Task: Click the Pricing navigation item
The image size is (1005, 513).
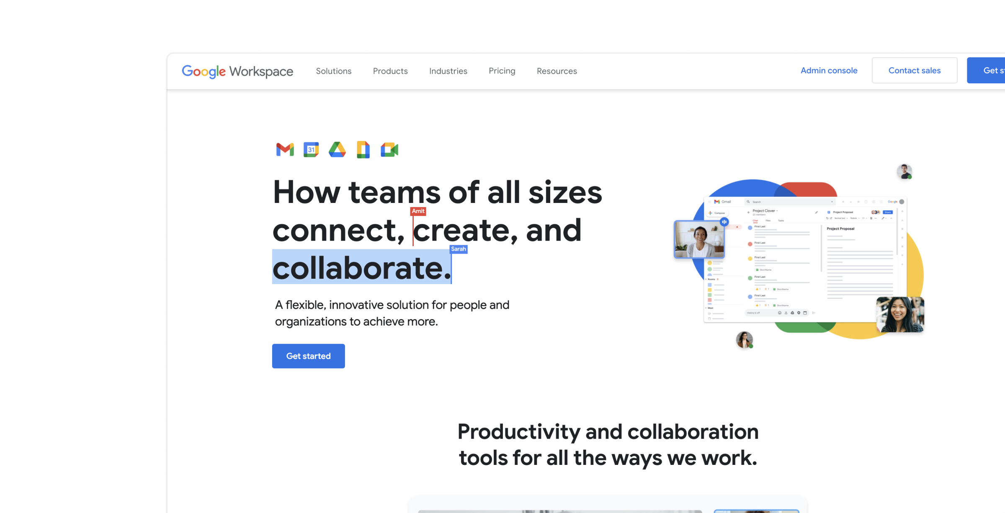Action: point(502,71)
